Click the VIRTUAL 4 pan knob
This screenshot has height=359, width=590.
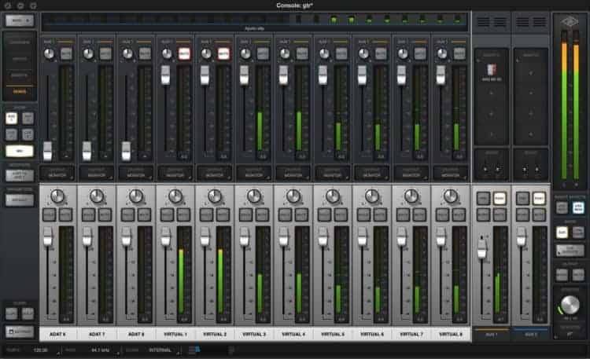point(293,196)
